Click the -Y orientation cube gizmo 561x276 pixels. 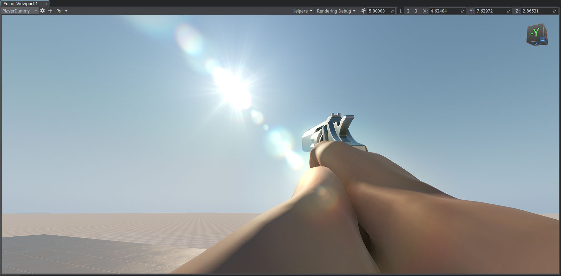pyautogui.click(x=537, y=35)
